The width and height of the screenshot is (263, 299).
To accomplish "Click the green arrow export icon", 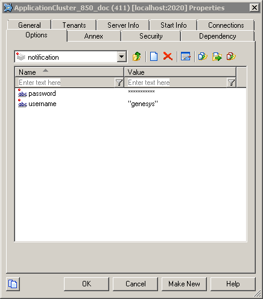I will tap(217, 57).
